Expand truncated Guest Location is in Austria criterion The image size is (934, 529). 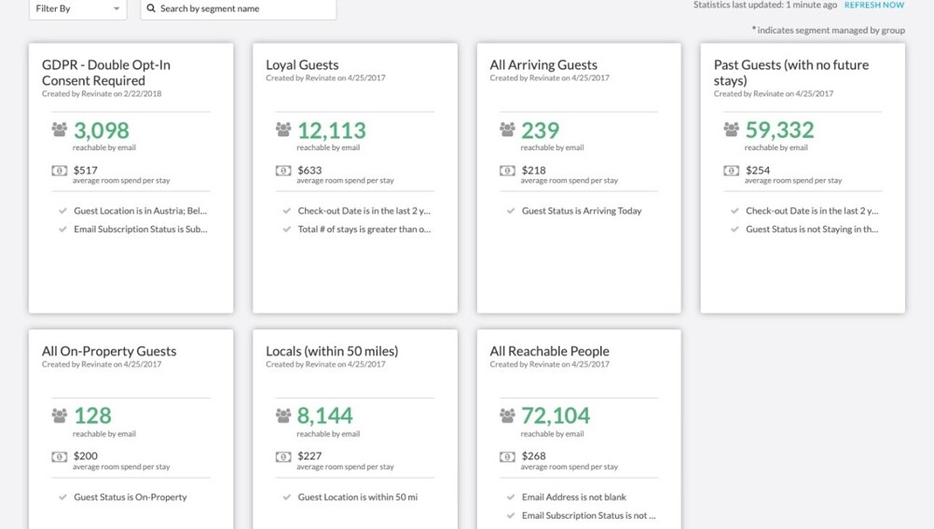point(140,211)
